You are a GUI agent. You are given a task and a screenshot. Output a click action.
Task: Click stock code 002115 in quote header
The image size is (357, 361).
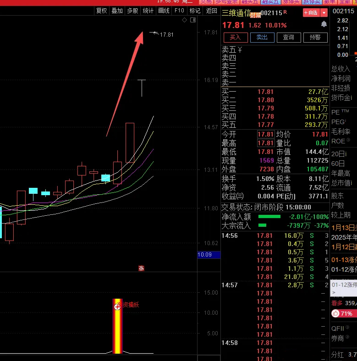coord(271,13)
